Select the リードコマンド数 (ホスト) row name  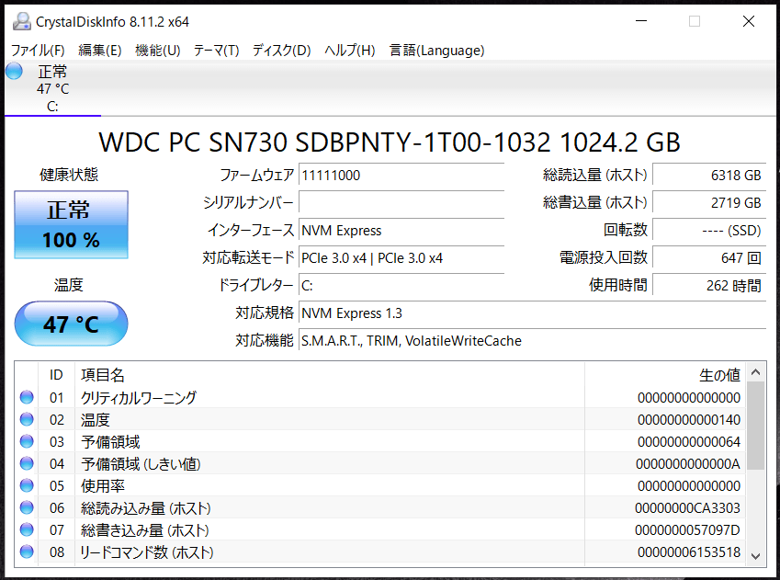[147, 552]
